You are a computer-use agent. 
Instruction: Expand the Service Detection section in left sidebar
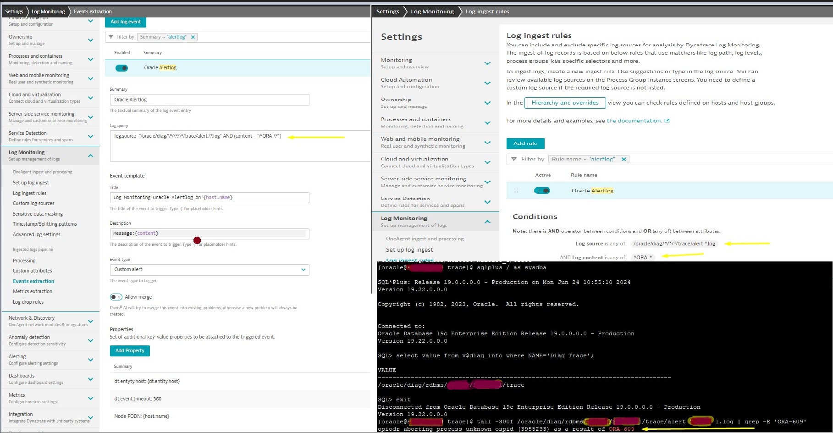coord(90,136)
